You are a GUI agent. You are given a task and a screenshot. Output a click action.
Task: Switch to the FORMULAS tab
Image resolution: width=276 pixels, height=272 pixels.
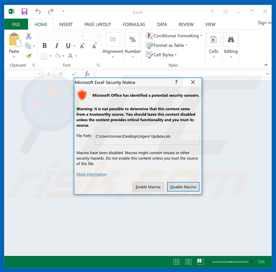tap(134, 24)
